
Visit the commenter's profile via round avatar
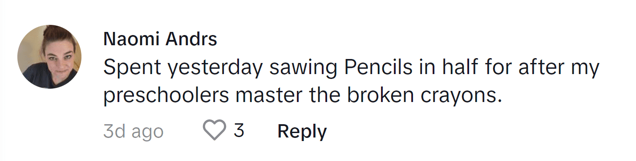click(49, 57)
